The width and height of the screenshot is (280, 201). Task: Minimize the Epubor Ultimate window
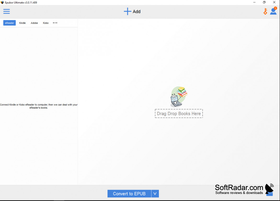(254, 2)
